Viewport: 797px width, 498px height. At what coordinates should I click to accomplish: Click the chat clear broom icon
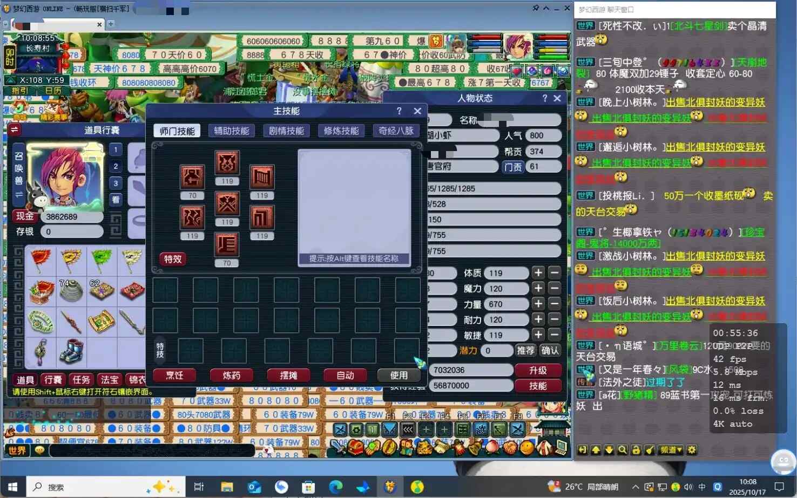click(x=650, y=450)
